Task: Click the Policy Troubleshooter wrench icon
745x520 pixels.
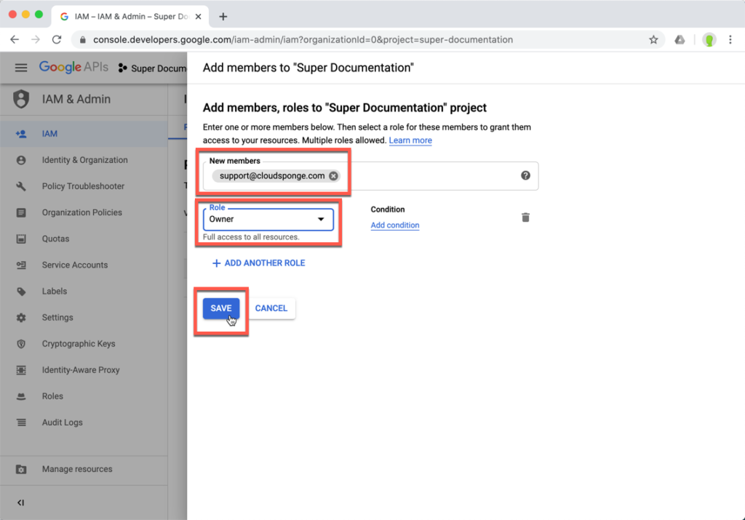Action: tap(21, 186)
